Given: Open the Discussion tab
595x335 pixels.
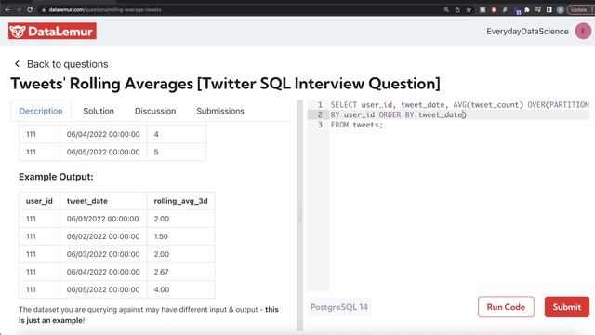Looking at the screenshot, I should coord(155,111).
